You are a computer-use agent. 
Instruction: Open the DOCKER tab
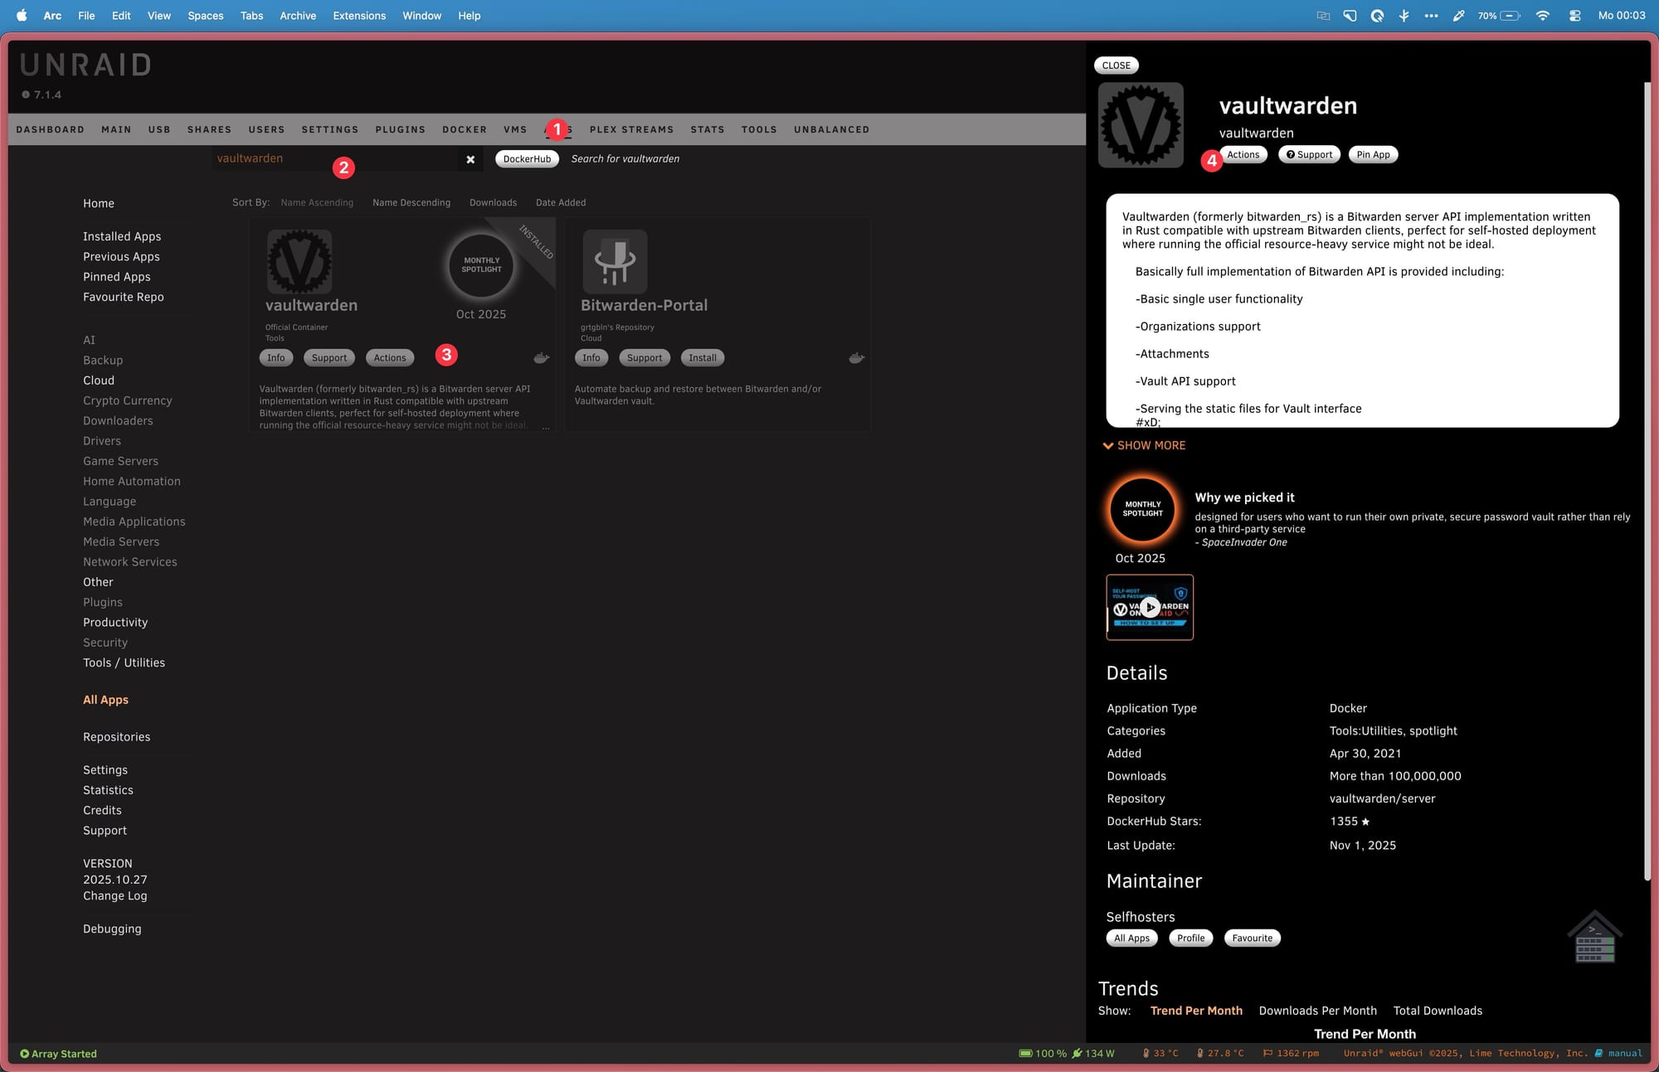pos(464,129)
